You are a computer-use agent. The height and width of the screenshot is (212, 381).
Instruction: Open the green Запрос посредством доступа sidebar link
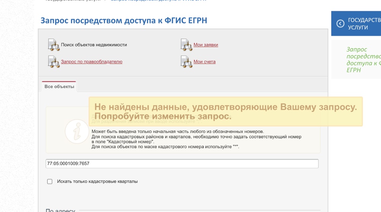coord(363,59)
